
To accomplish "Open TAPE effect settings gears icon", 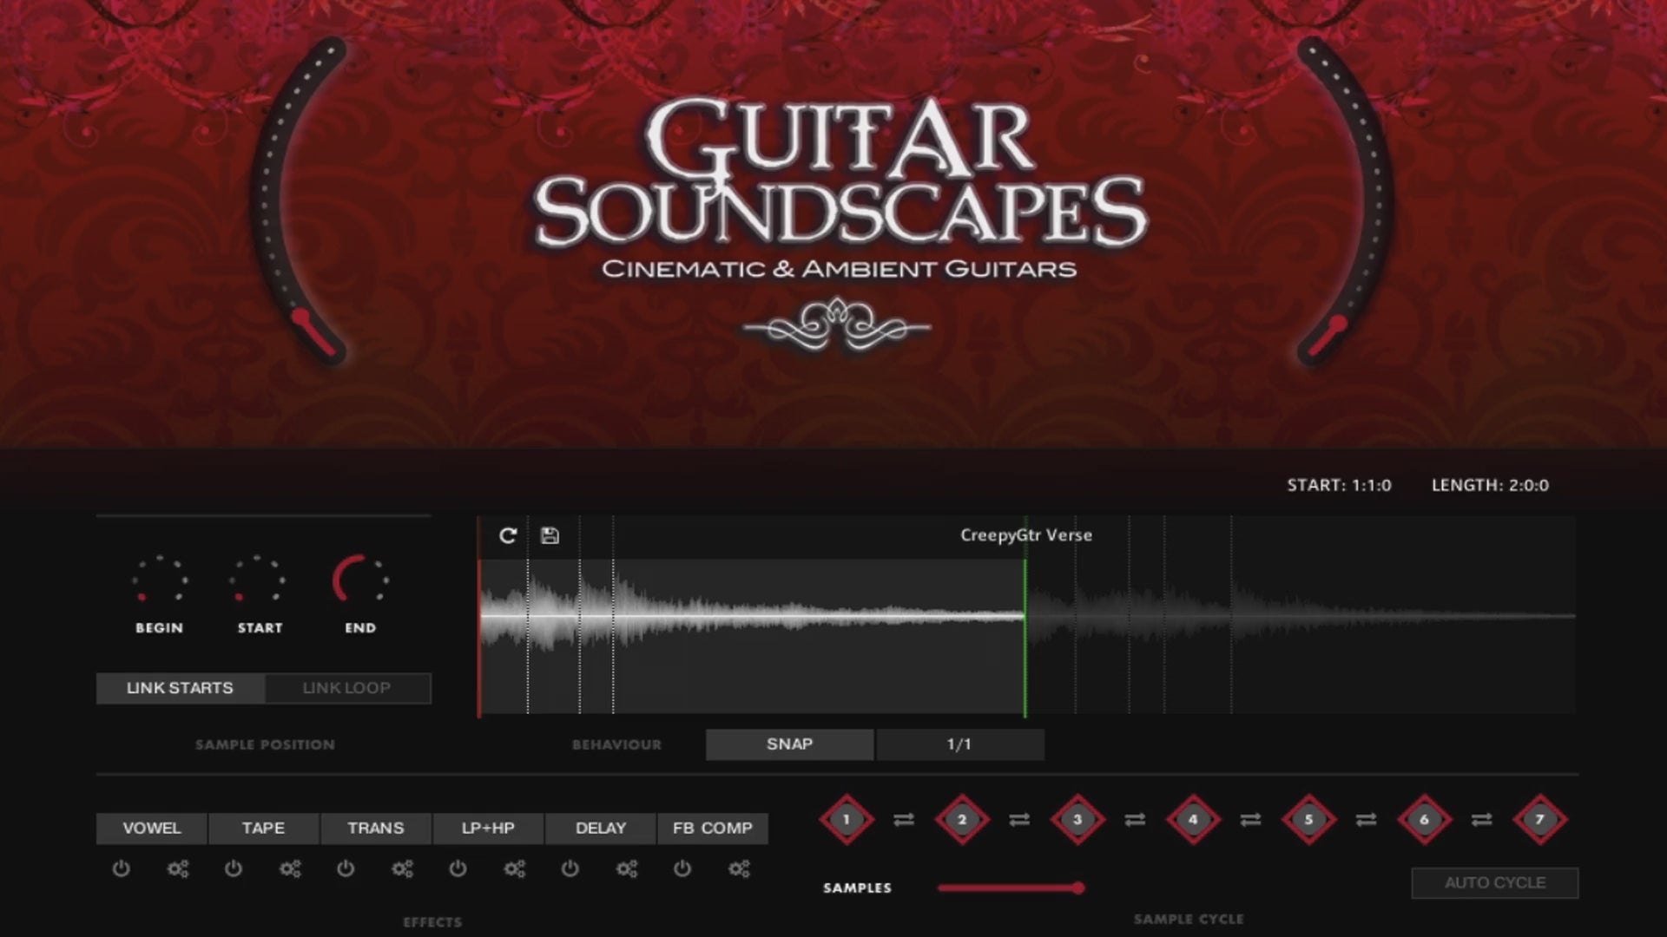I will coord(290,868).
